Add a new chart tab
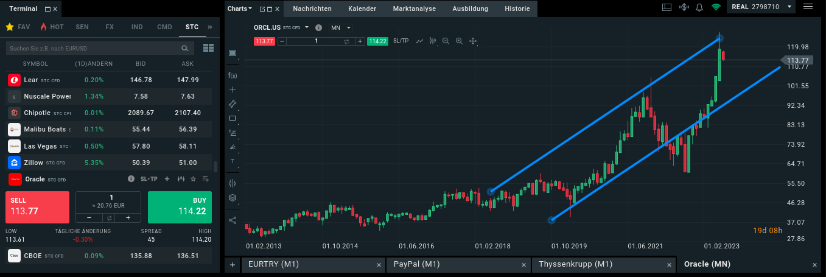Screen dimensions: 826x277 (x=232, y=265)
